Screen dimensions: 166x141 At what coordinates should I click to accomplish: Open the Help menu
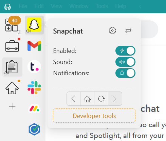[x=121, y=6]
